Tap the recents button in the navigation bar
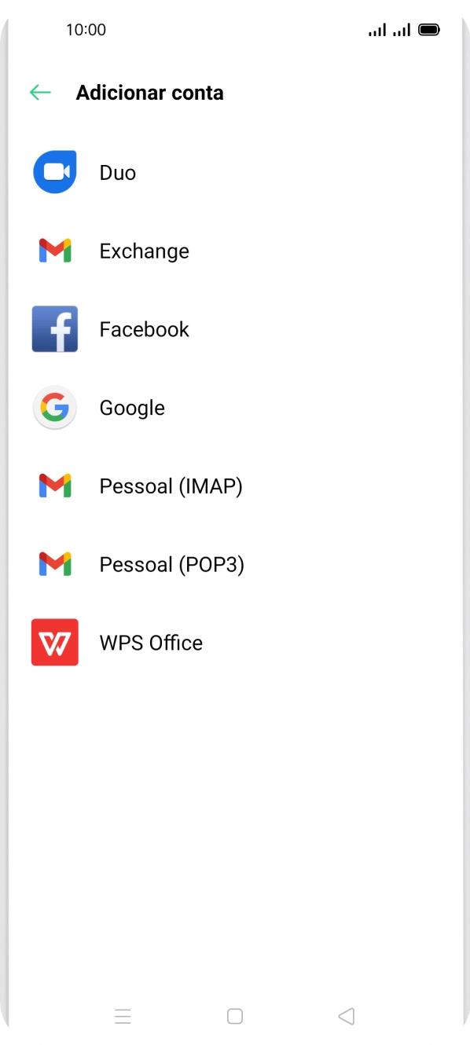This screenshot has width=470, height=1045. [x=123, y=1016]
